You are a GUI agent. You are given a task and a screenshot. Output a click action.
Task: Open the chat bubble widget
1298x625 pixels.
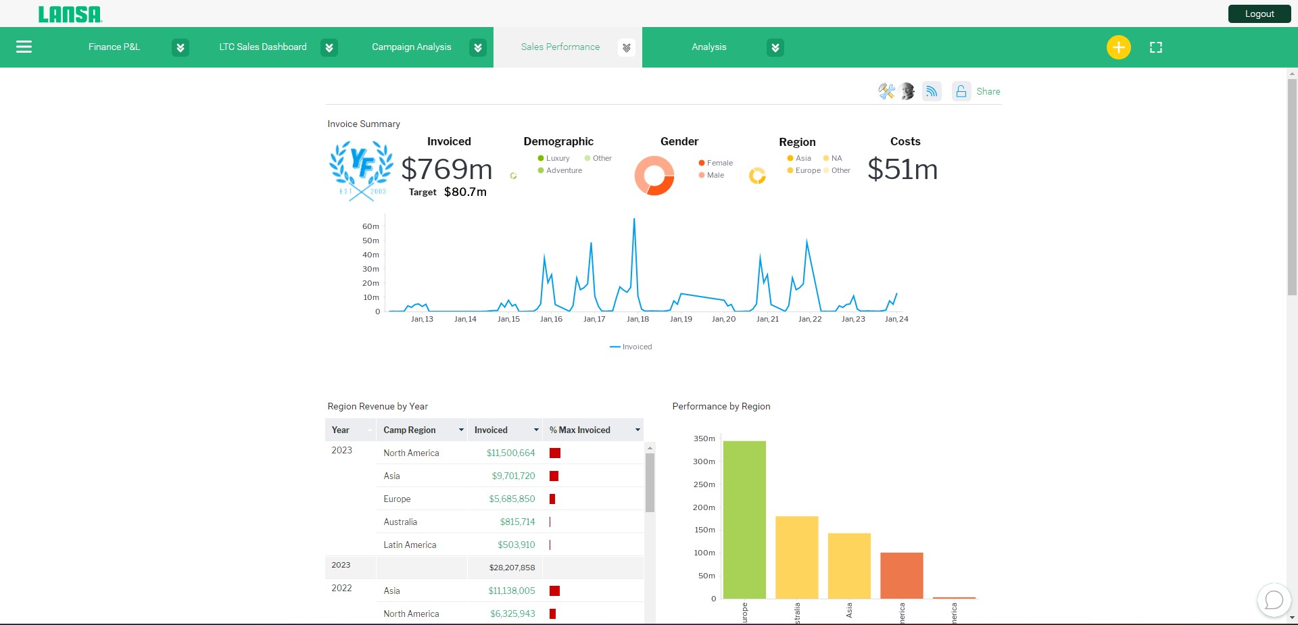pos(1274,599)
